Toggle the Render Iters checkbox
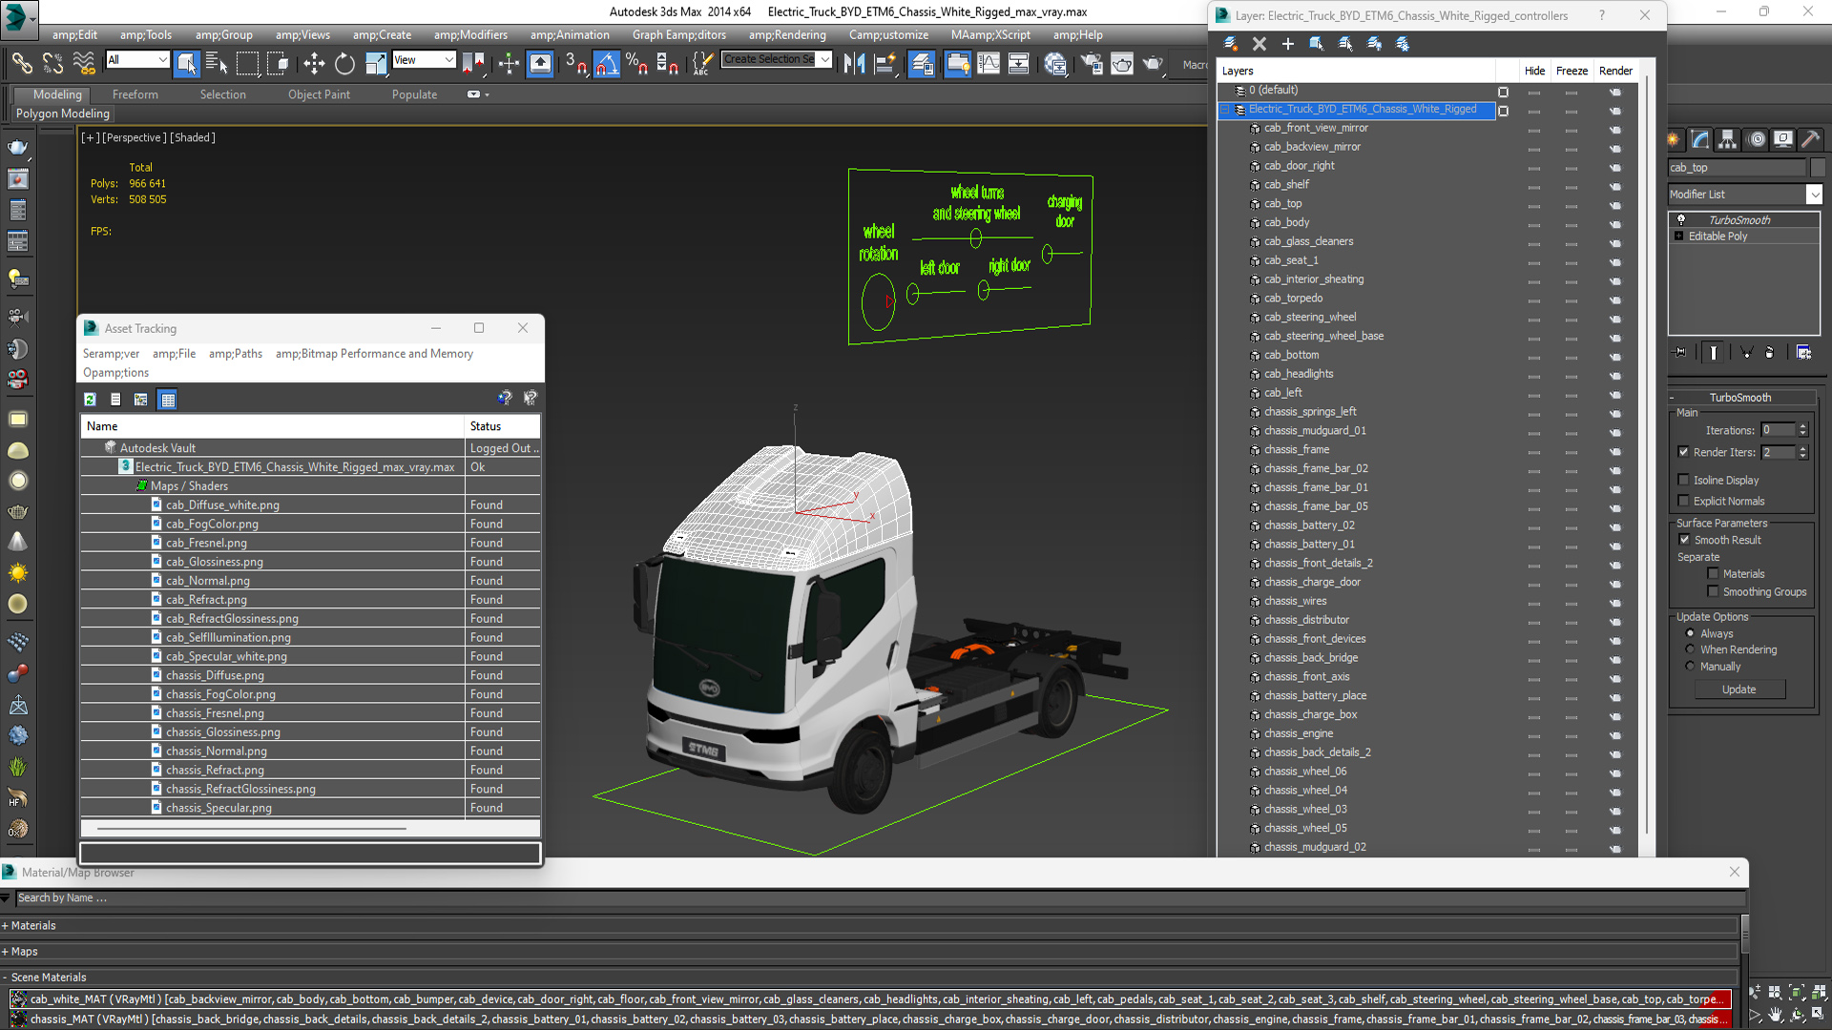Image resolution: width=1832 pixels, height=1030 pixels. point(1683,452)
